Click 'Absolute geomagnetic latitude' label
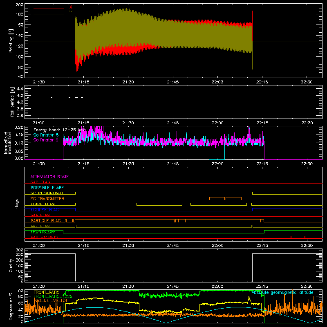Screen dimensions: 327x327 point(282,292)
